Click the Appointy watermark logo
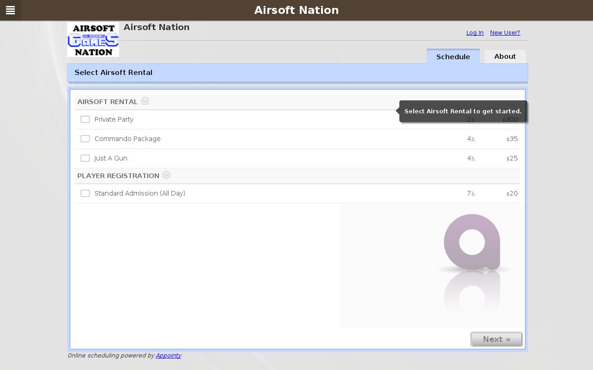 (x=472, y=242)
